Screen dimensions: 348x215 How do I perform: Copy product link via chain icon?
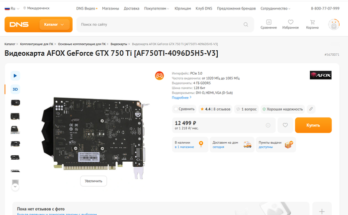pos(311,109)
